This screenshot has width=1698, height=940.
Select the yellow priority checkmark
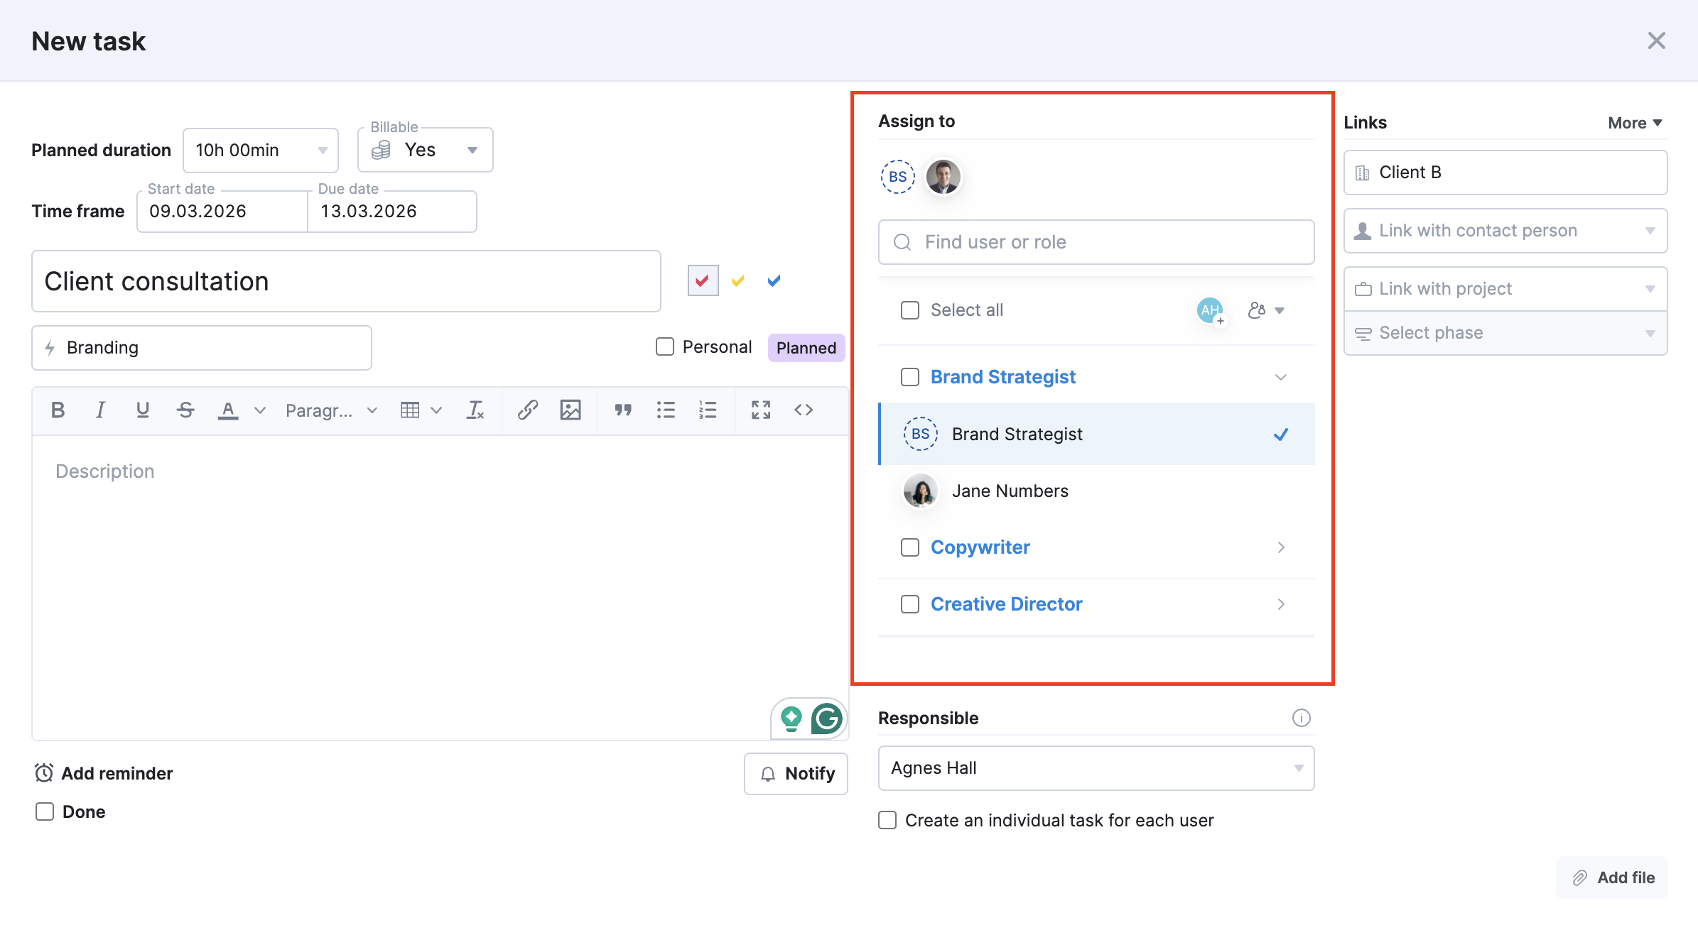[x=738, y=280]
